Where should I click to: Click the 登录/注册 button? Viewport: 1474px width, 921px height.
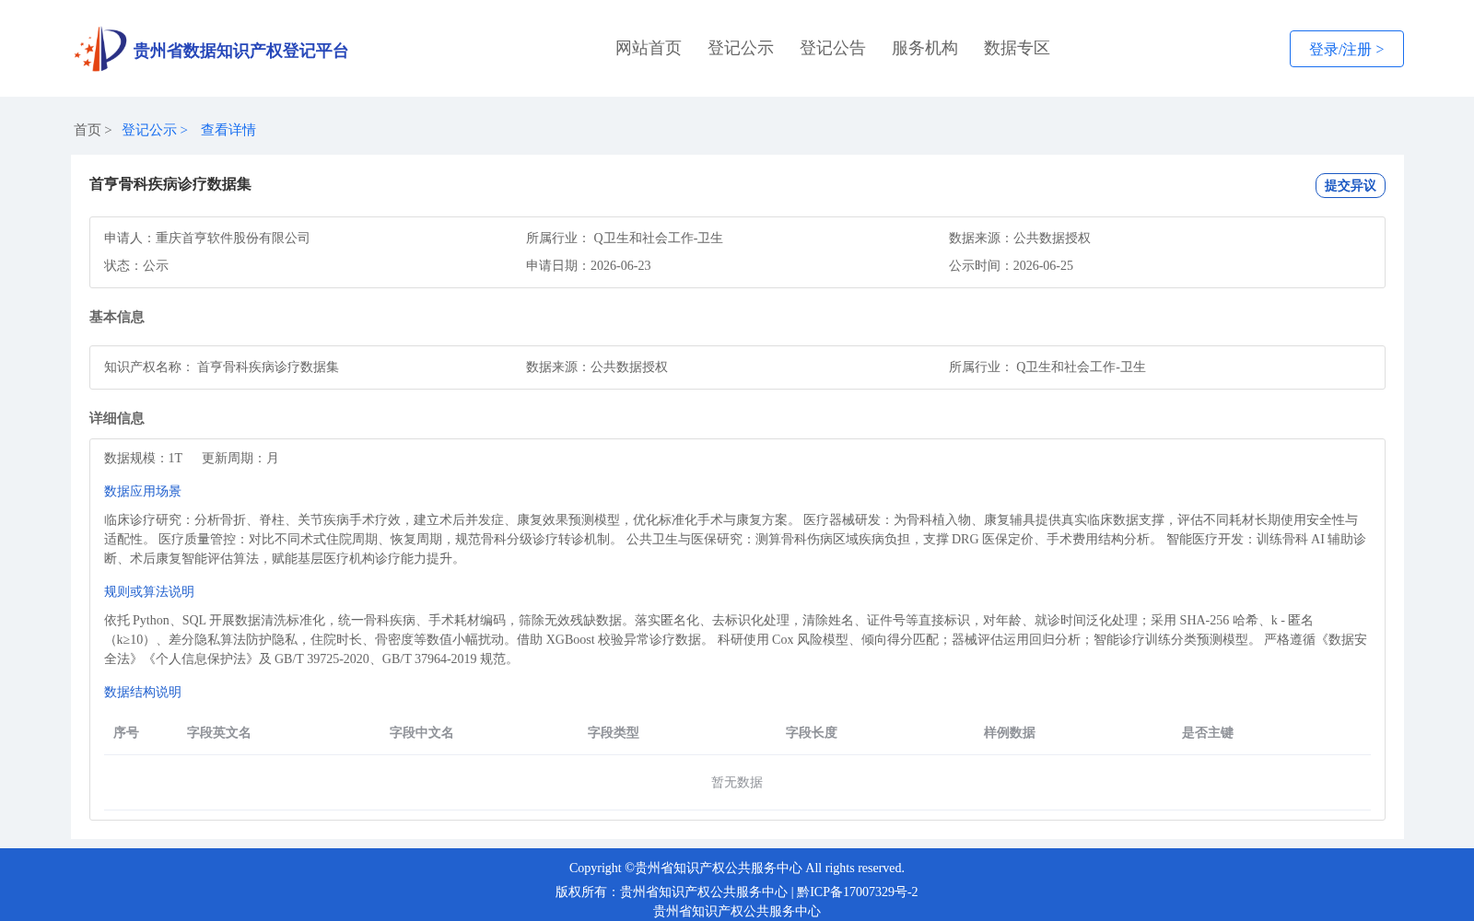pos(1346,49)
